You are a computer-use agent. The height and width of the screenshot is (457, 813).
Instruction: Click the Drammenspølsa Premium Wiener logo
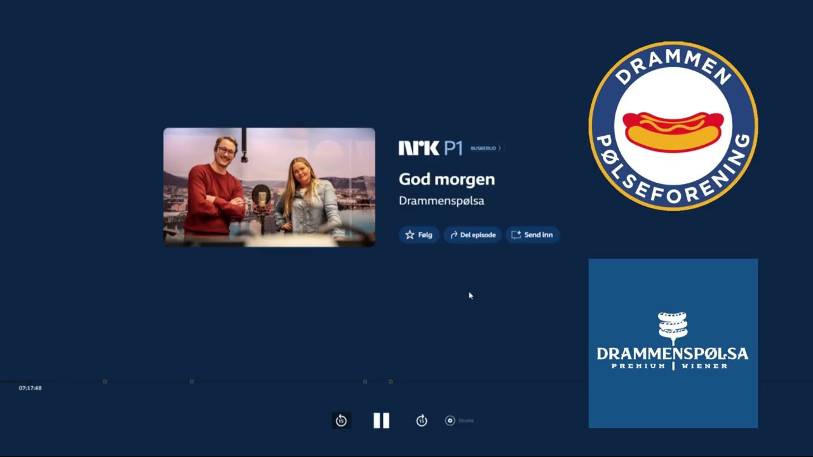[x=673, y=343]
